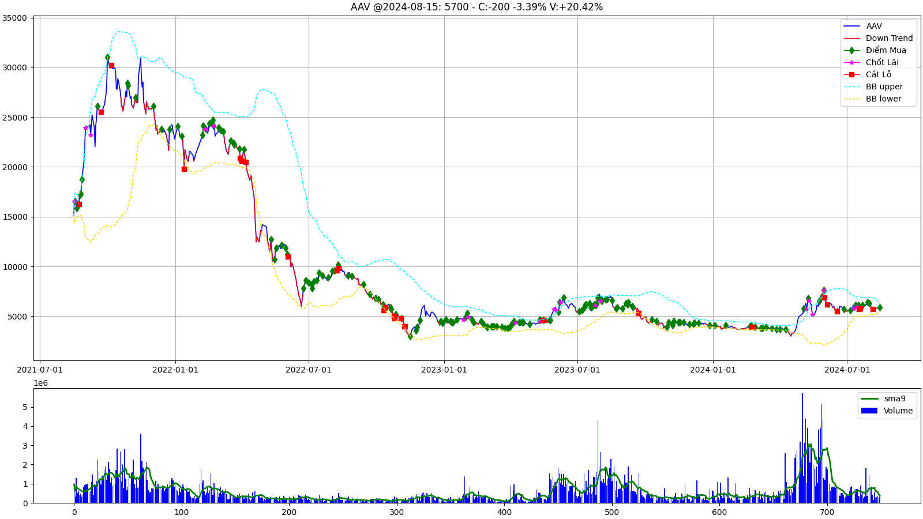The image size is (923, 519).
Task: Click the 2022-07 price low point
Action: point(301,306)
